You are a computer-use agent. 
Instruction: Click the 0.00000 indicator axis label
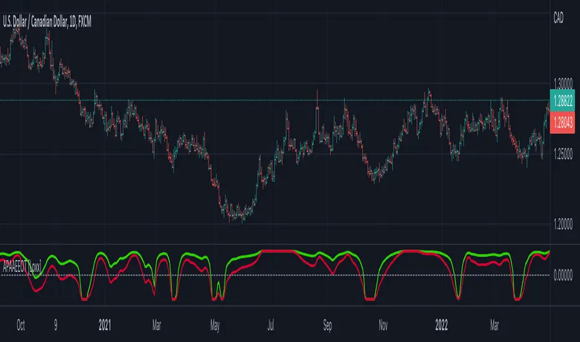coord(563,275)
